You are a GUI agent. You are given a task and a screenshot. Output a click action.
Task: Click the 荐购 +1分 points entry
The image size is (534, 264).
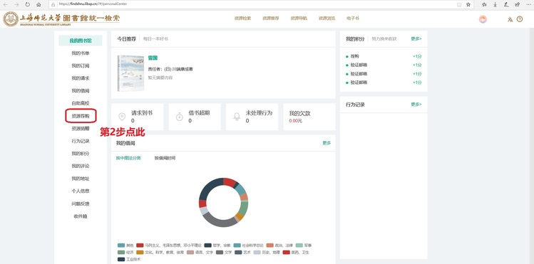(x=384, y=56)
